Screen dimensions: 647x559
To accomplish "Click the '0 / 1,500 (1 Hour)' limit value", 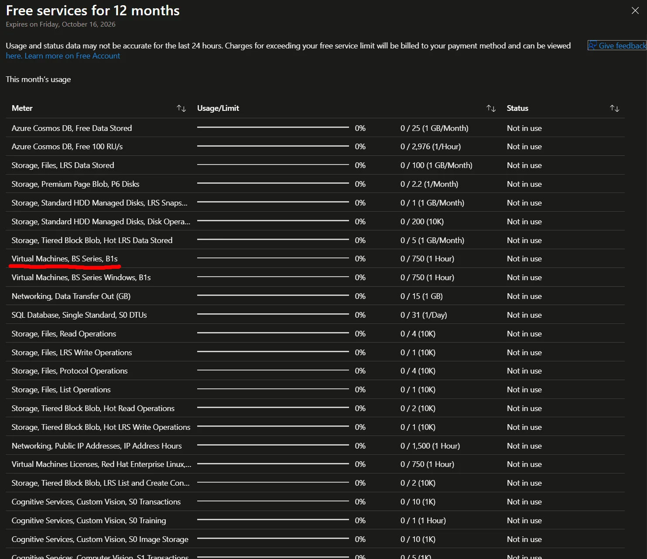I will tap(430, 446).
